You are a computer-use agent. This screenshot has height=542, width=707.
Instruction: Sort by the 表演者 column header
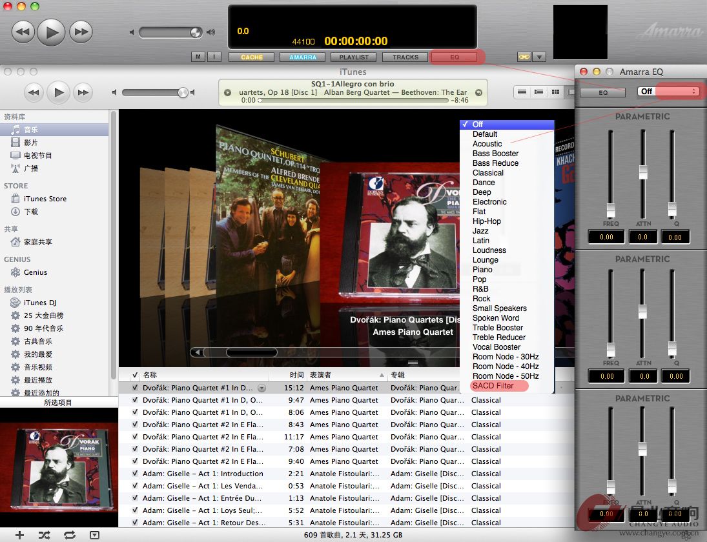click(347, 375)
